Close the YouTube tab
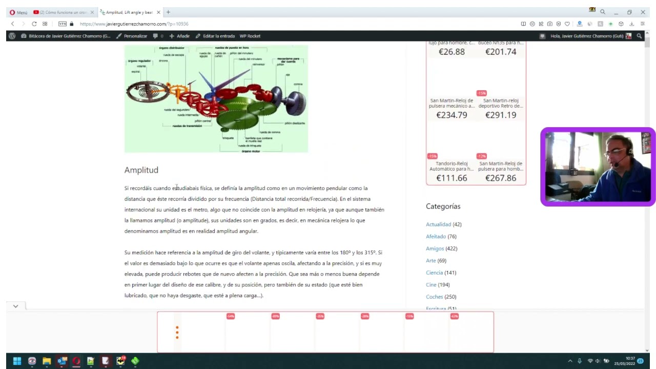656x369 pixels. pos(92,12)
